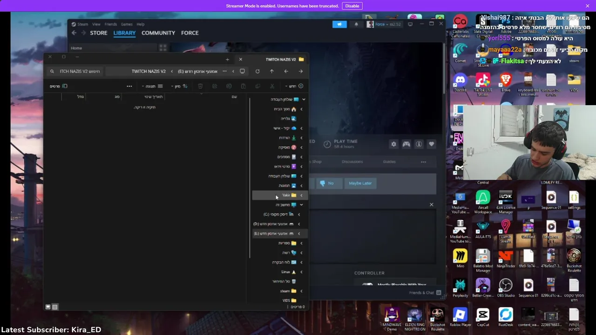
Task: Add a new tab in File Explorer
Action: [227, 60]
